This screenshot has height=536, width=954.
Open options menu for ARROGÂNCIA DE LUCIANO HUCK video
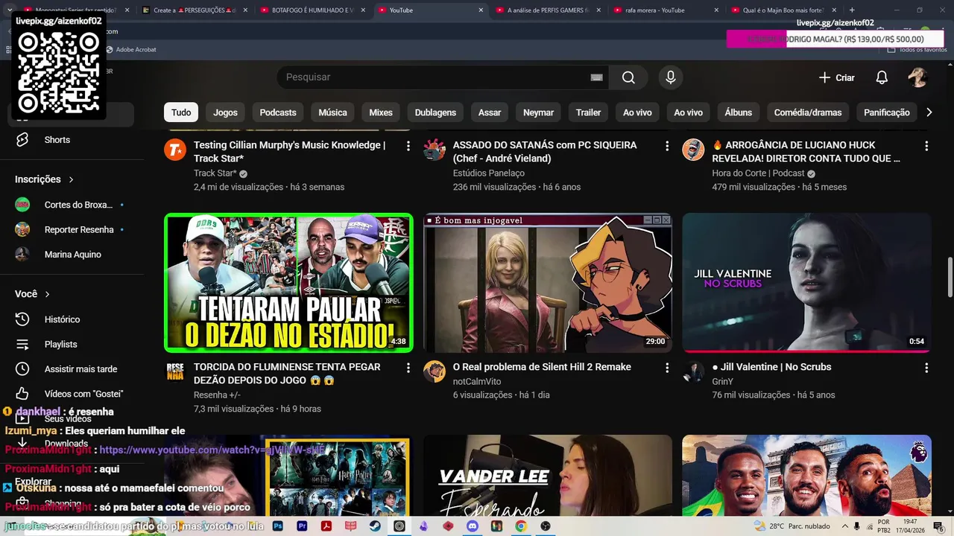[926, 146]
